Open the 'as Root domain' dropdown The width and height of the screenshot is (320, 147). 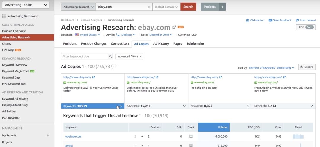(166, 7)
